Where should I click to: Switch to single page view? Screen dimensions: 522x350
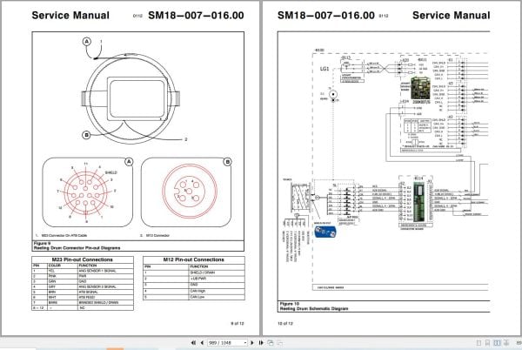pyautogui.click(x=478, y=343)
